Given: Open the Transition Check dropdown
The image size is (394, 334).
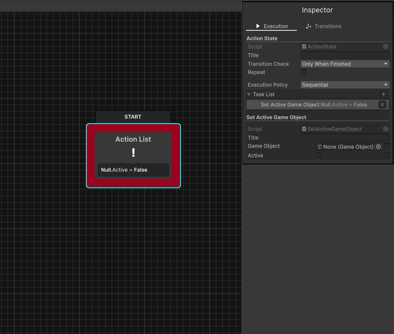Looking at the screenshot, I should [345, 64].
